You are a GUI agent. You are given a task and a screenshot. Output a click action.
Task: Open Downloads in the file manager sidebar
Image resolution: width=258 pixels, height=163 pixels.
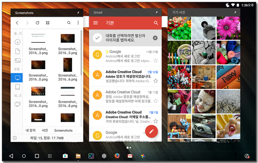point(18,42)
